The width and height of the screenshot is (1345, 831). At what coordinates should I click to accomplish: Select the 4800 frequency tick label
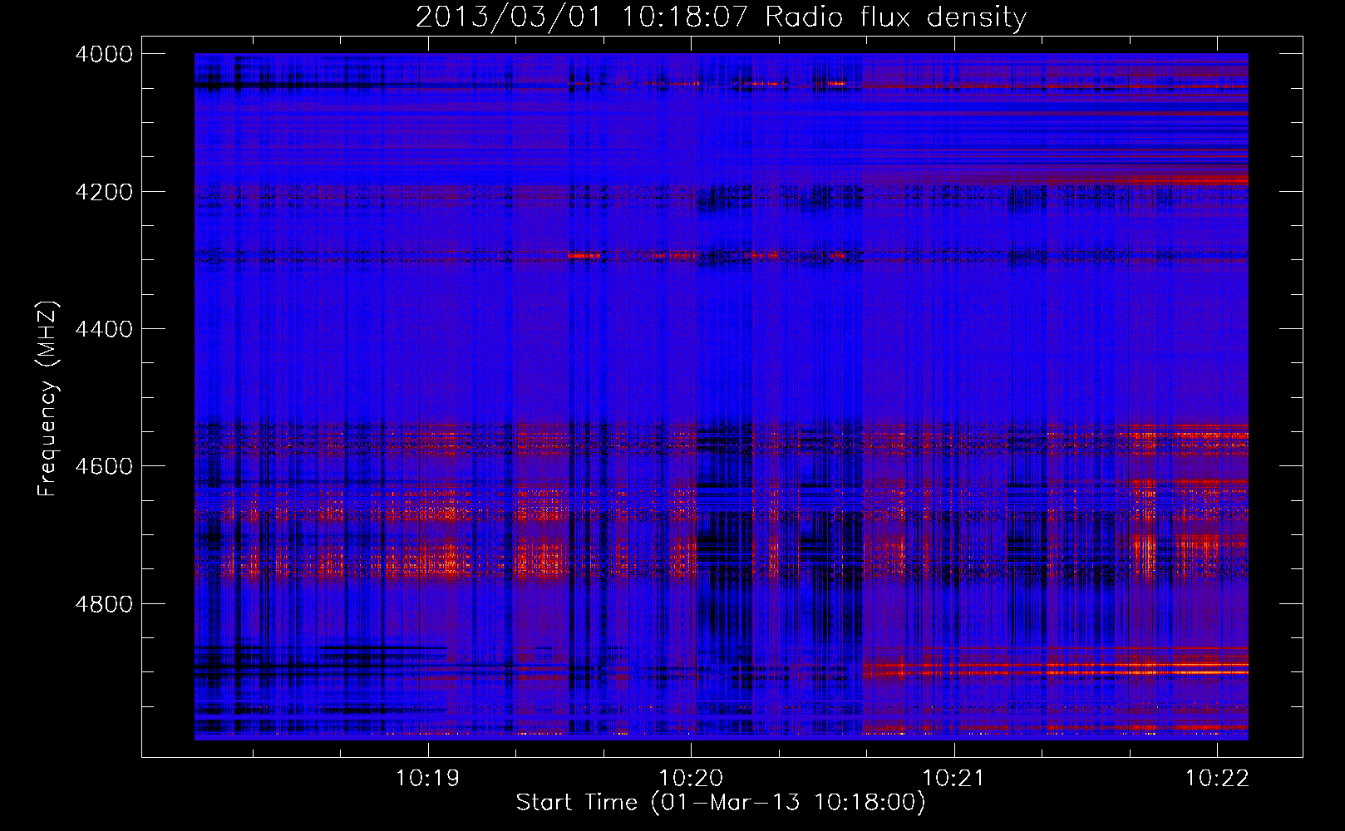(104, 603)
